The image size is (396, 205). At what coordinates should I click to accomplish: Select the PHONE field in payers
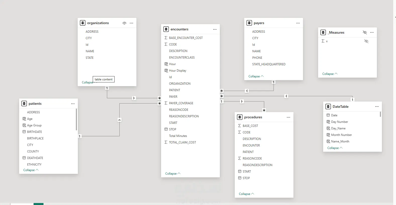[257, 58]
